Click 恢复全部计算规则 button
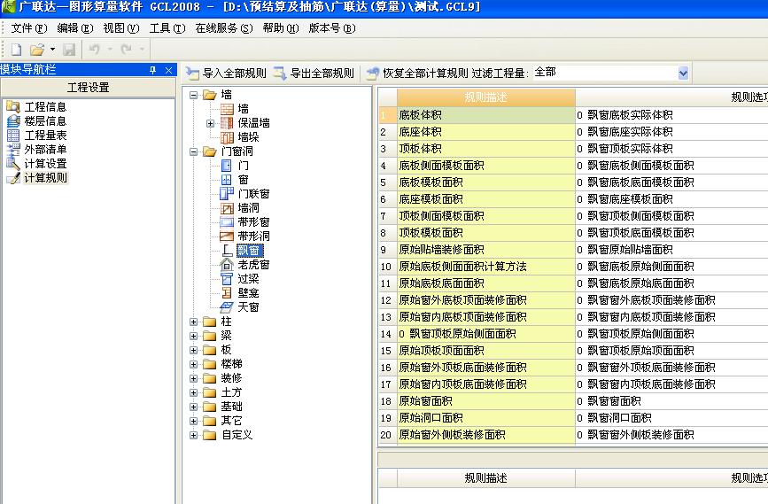Image resolution: width=768 pixels, height=504 pixels. click(x=417, y=74)
